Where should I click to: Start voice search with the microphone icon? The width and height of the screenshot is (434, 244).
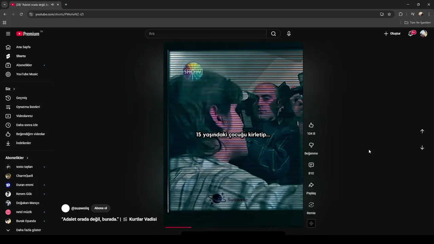[x=289, y=34]
